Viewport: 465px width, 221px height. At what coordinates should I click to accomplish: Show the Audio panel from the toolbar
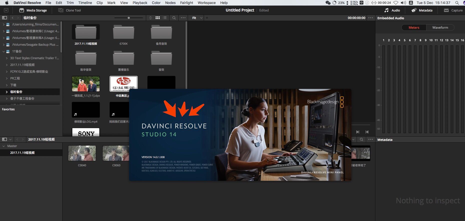click(x=392, y=10)
